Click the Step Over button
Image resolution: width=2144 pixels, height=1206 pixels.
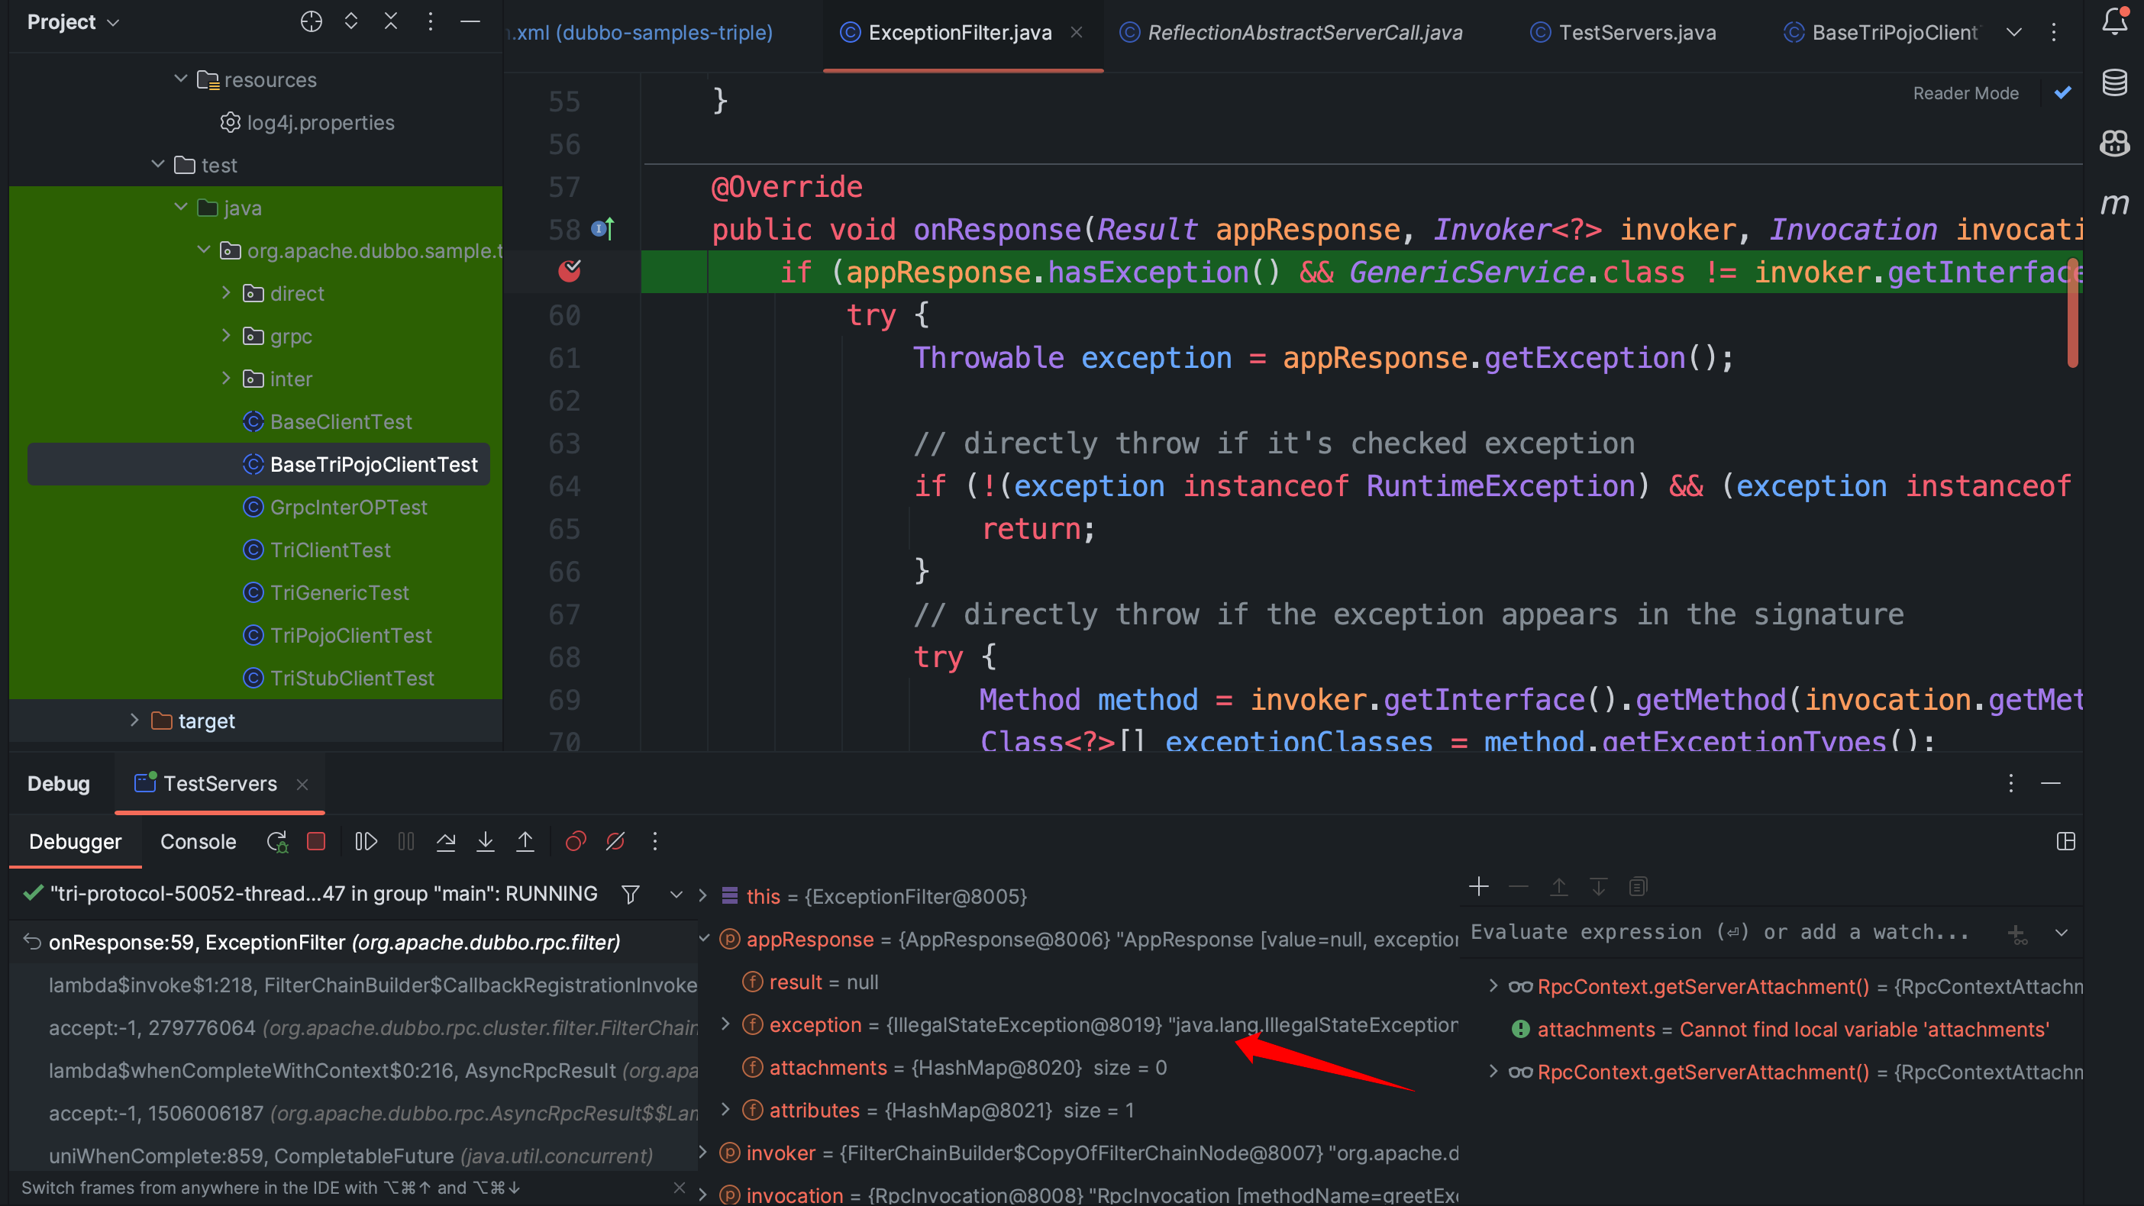[446, 841]
